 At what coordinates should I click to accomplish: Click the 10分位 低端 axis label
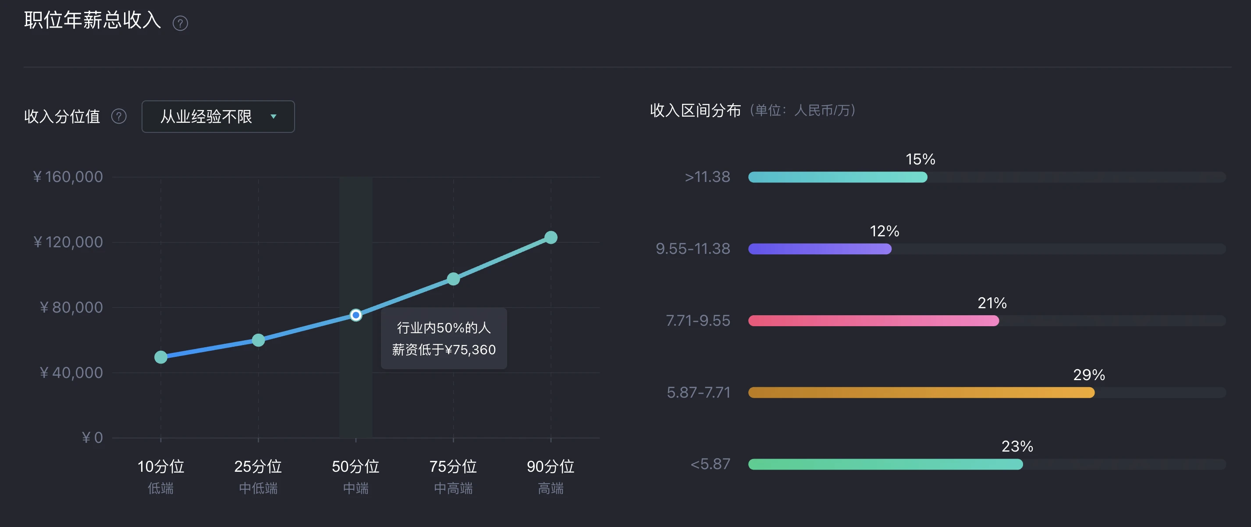click(161, 477)
